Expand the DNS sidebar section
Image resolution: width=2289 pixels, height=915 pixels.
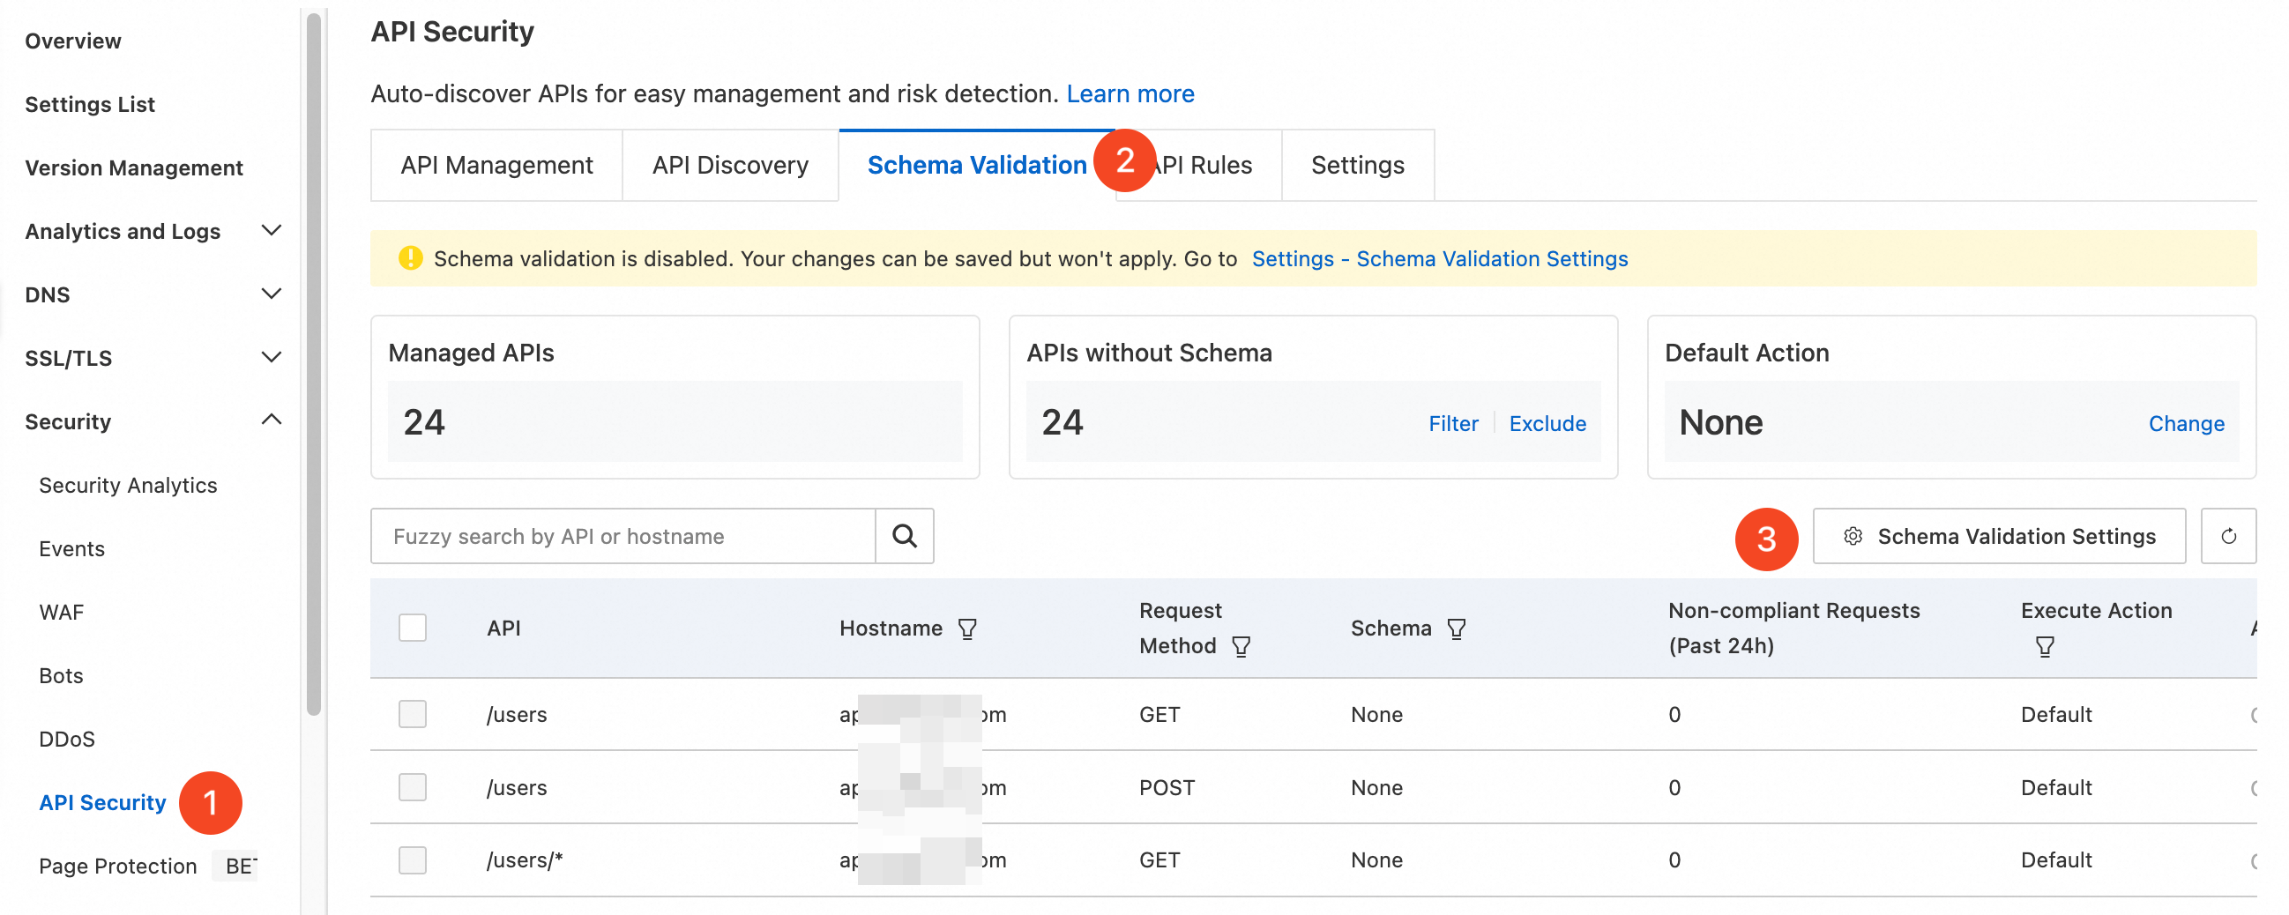(271, 294)
